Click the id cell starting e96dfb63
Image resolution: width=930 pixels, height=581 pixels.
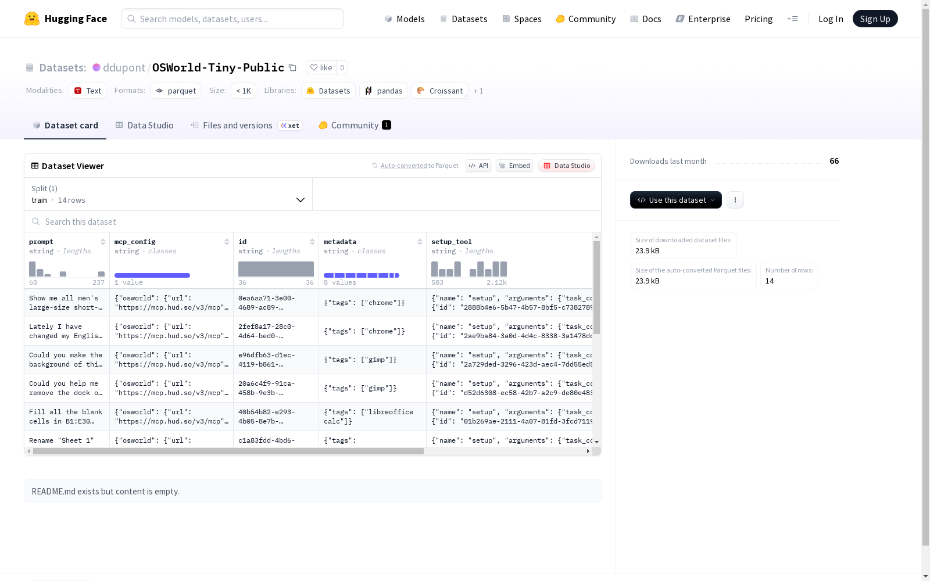pos(276,360)
